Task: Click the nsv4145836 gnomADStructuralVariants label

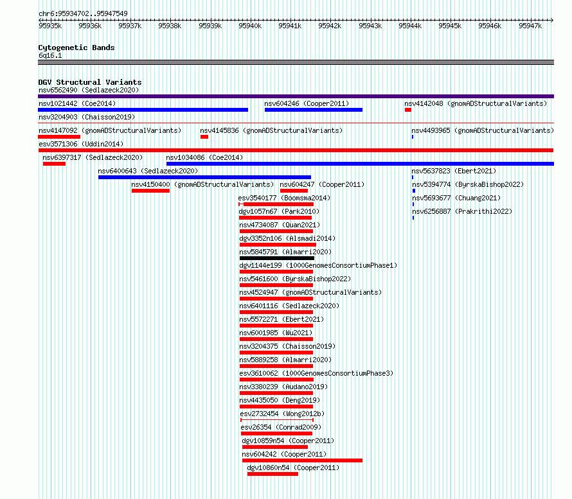Action: 271,130
